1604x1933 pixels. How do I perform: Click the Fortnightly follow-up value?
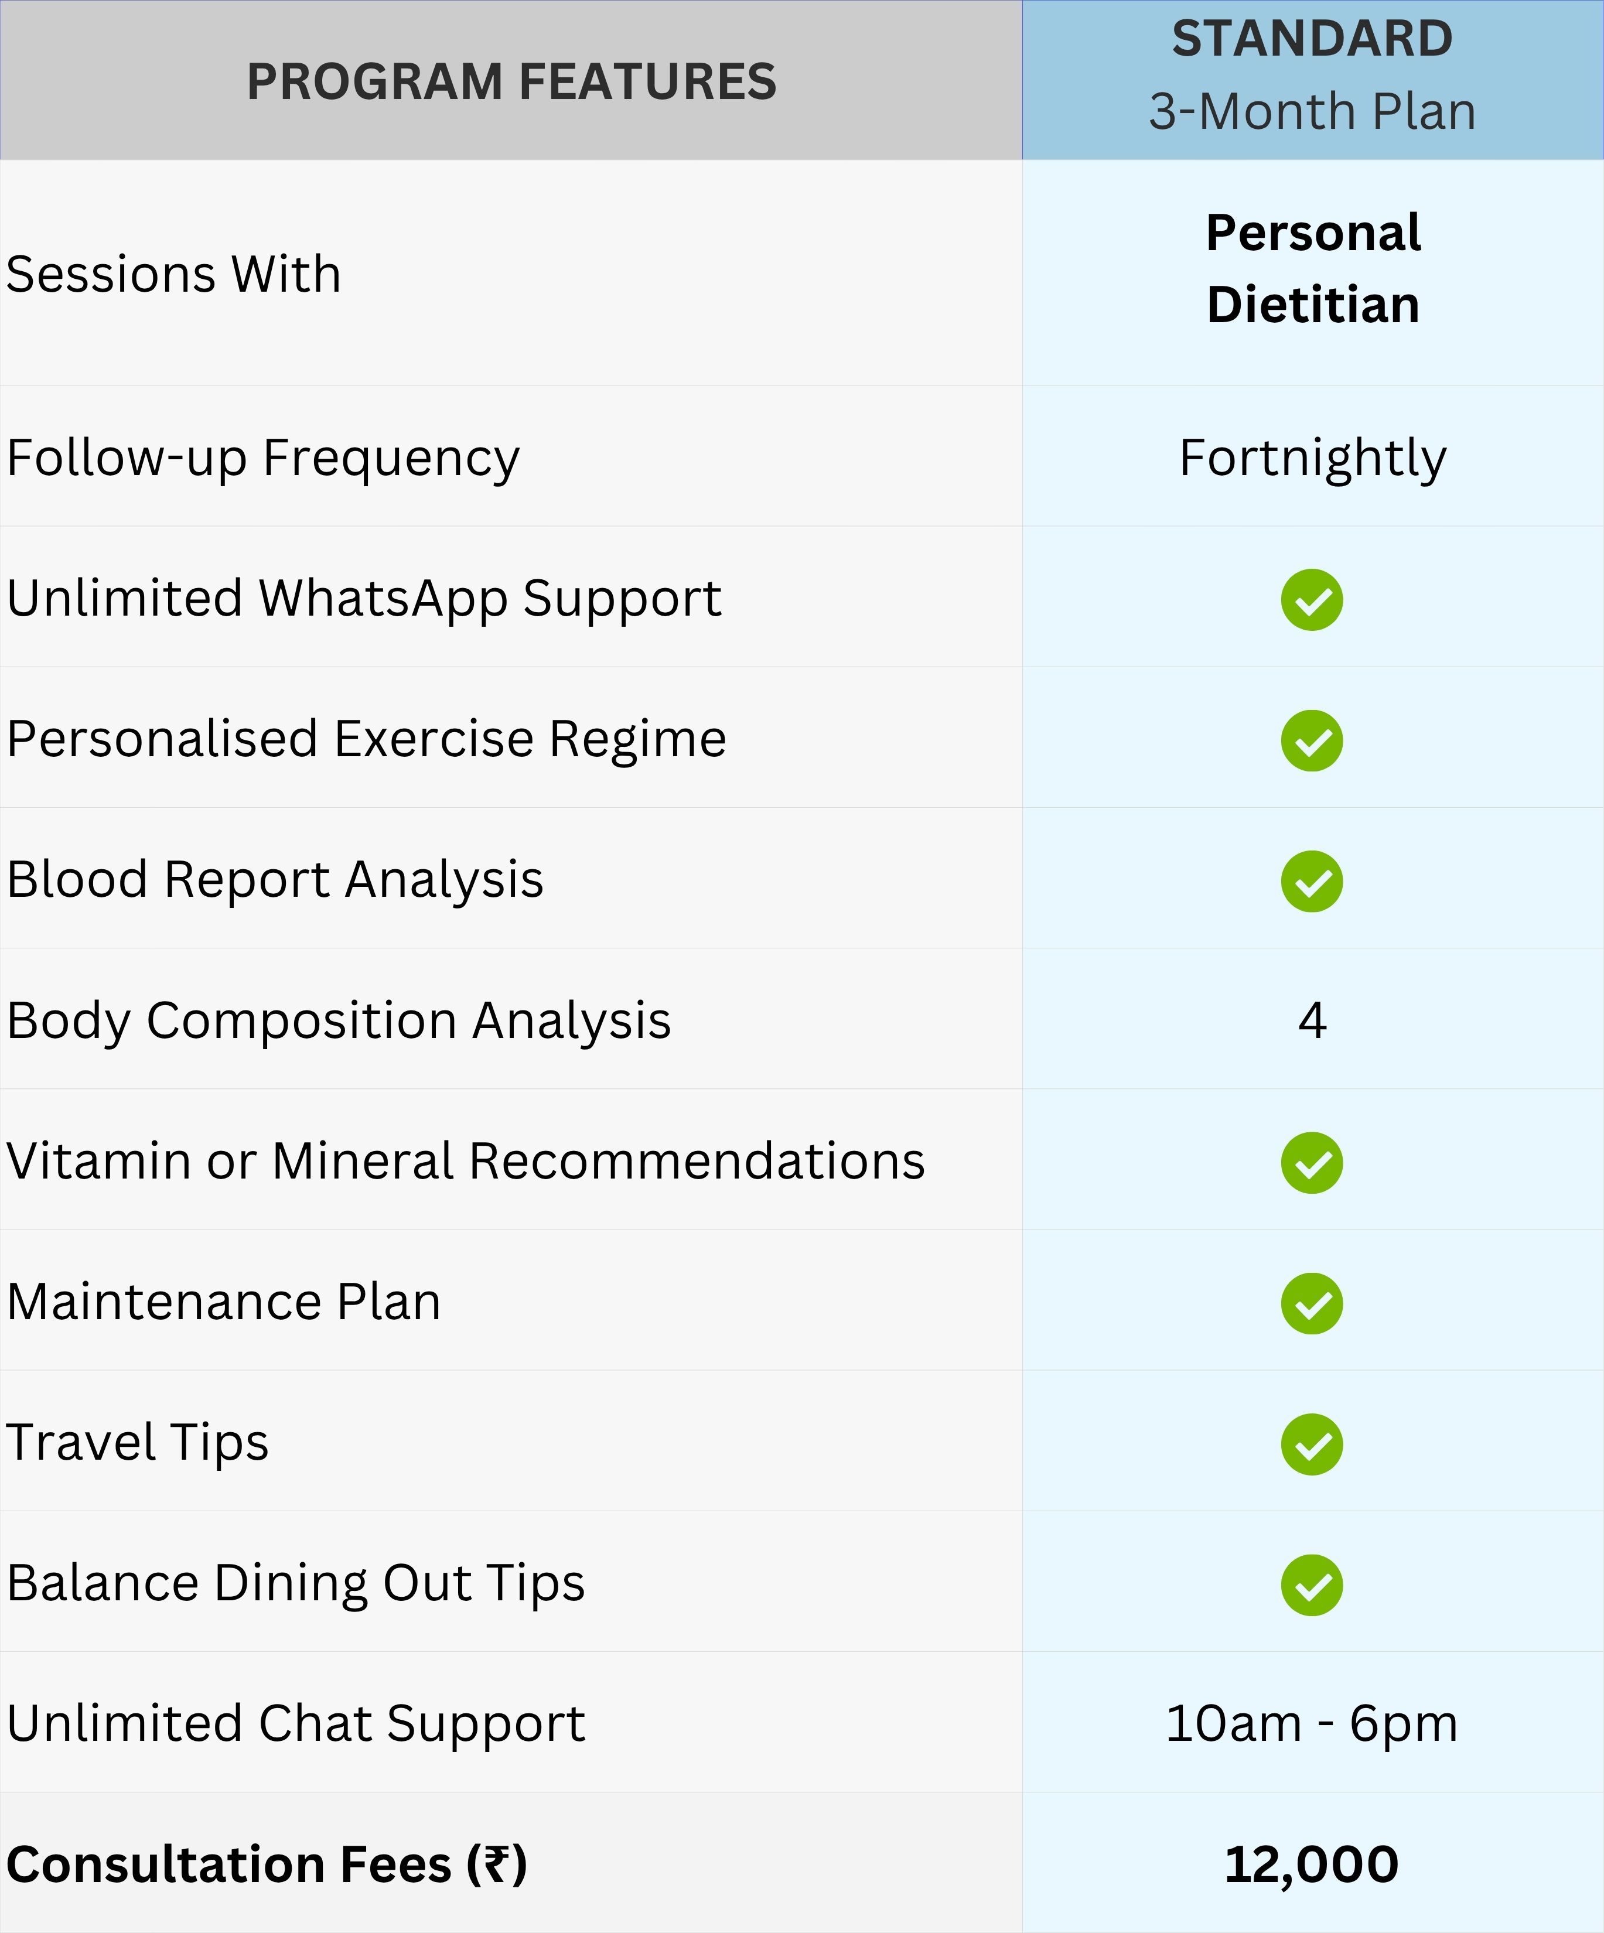pos(1312,457)
